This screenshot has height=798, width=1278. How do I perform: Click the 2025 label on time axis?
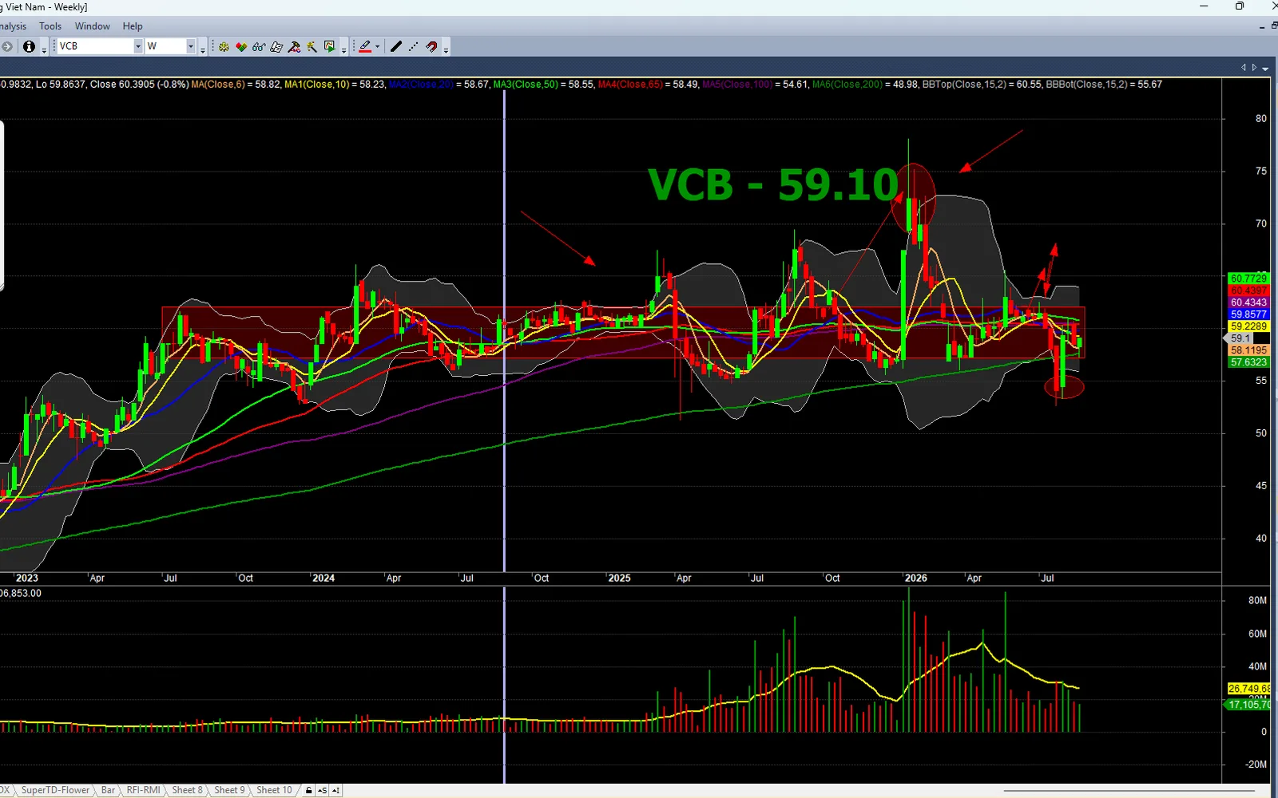(x=619, y=579)
